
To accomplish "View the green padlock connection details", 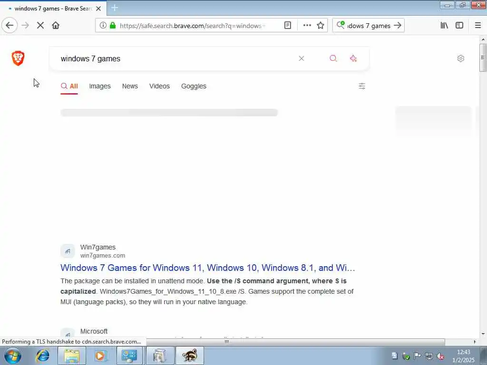I will (113, 25).
